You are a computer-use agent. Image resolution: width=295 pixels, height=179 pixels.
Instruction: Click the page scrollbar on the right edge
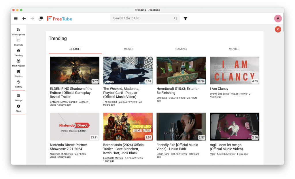(283, 22)
